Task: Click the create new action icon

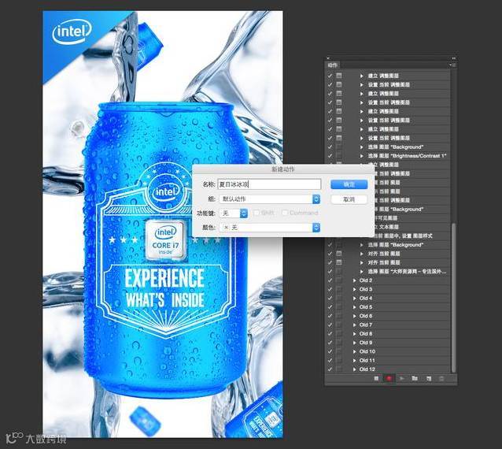Action: coord(429,378)
